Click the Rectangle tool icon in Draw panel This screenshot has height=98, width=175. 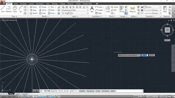tap(25, 7)
